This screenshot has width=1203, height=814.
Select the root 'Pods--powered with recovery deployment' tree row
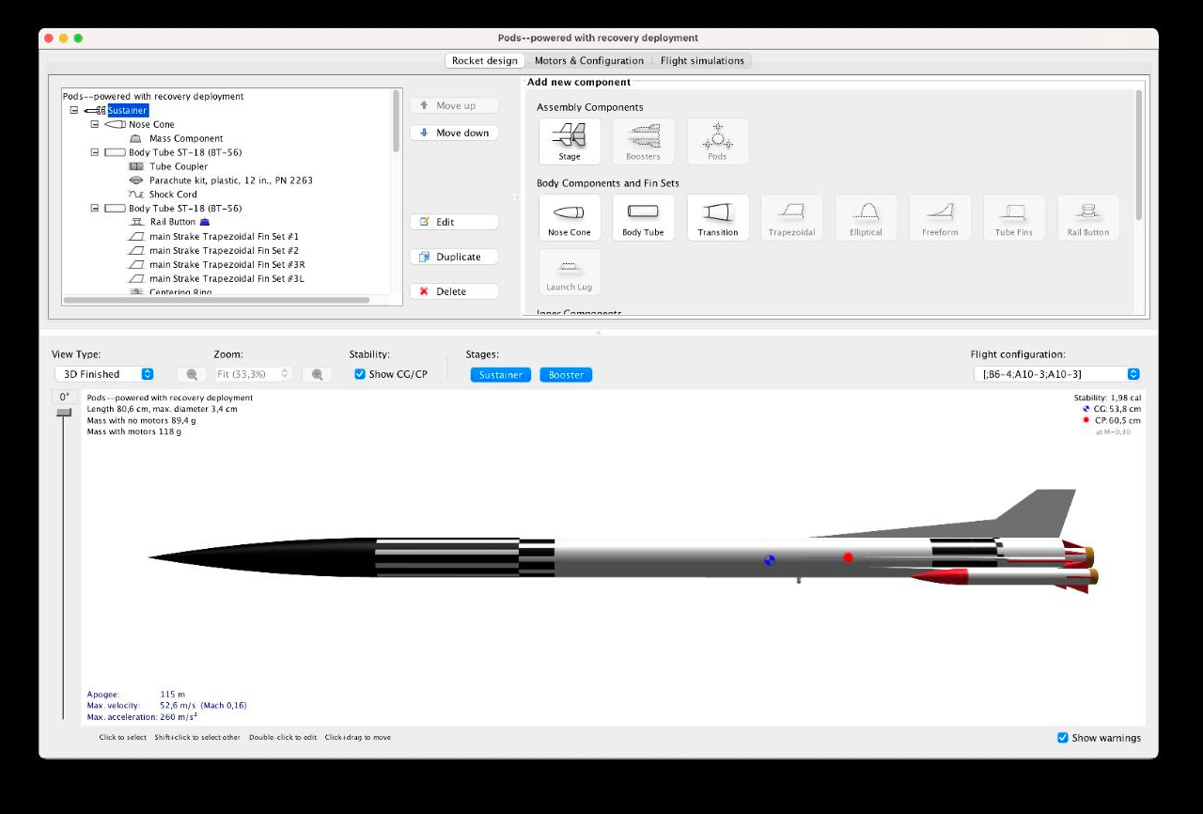pyautogui.click(x=153, y=96)
